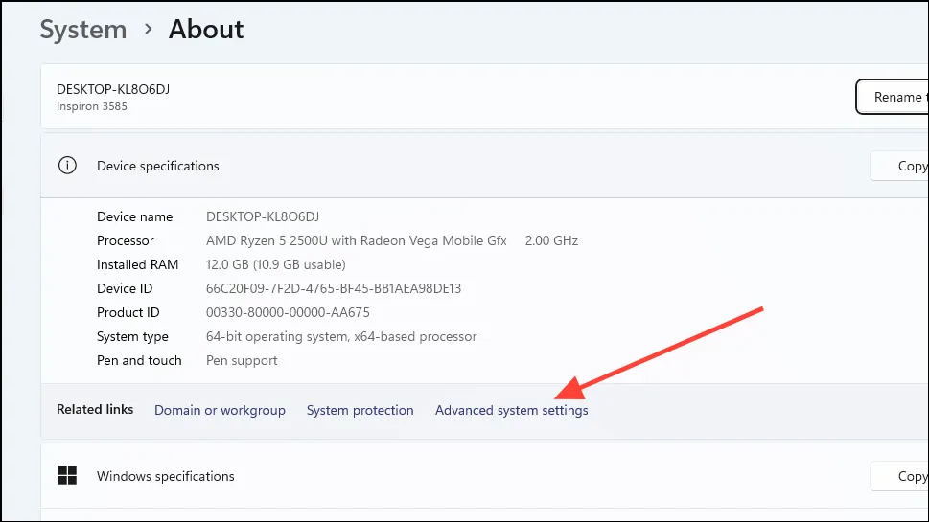Image resolution: width=929 pixels, height=522 pixels.
Task: Click the Rename button for this PC
Action: 894,97
